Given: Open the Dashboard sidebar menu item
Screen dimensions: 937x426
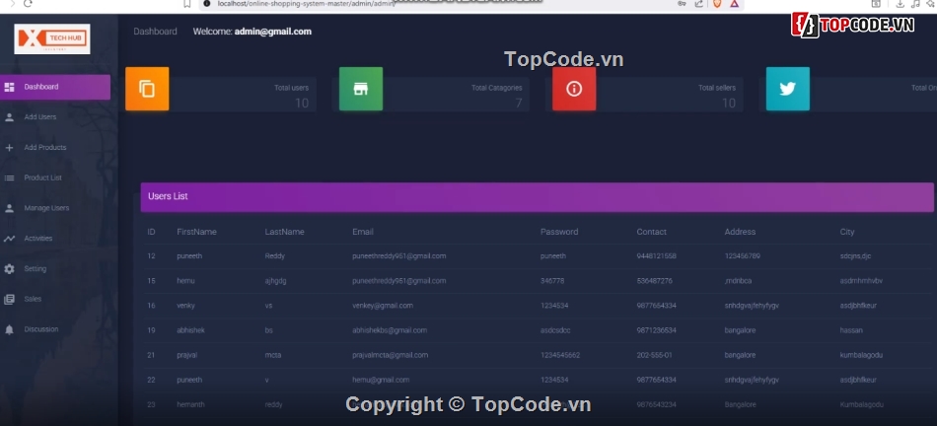Looking at the screenshot, I should coord(55,87).
